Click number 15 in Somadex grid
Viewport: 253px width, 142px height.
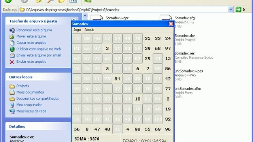coord(168,59)
